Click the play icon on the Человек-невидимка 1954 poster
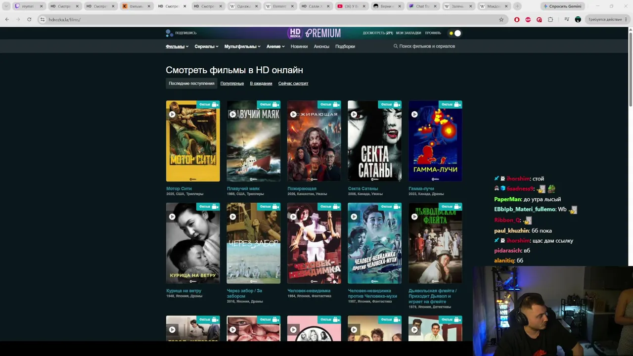 point(293,217)
